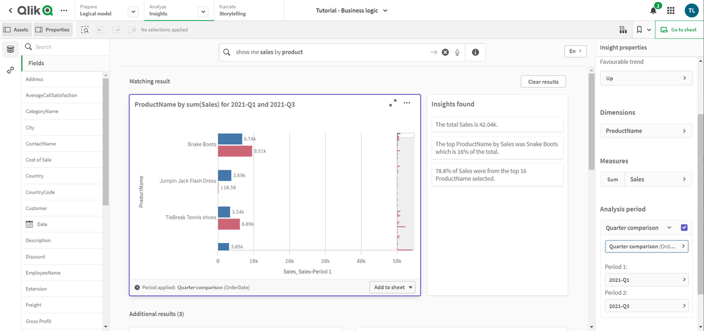
Task: Click the notifications bell icon
Action: click(x=653, y=11)
